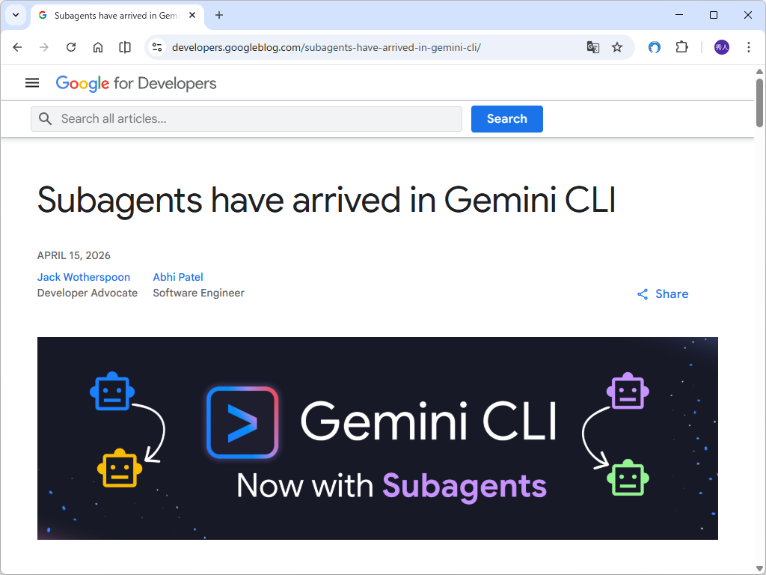
Task: Open a new tab with plus button
Action: (219, 15)
